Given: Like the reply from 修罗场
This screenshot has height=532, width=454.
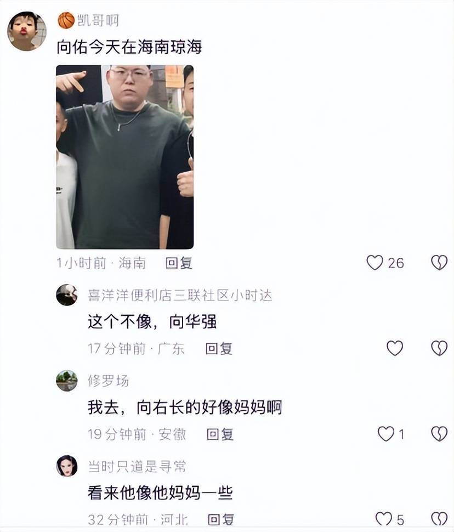Looking at the screenshot, I should [x=386, y=434].
